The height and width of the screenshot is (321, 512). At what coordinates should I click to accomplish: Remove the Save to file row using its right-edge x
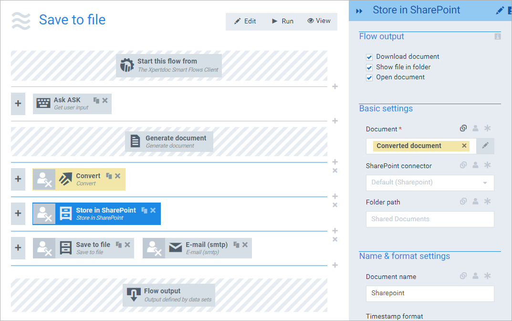click(334, 239)
